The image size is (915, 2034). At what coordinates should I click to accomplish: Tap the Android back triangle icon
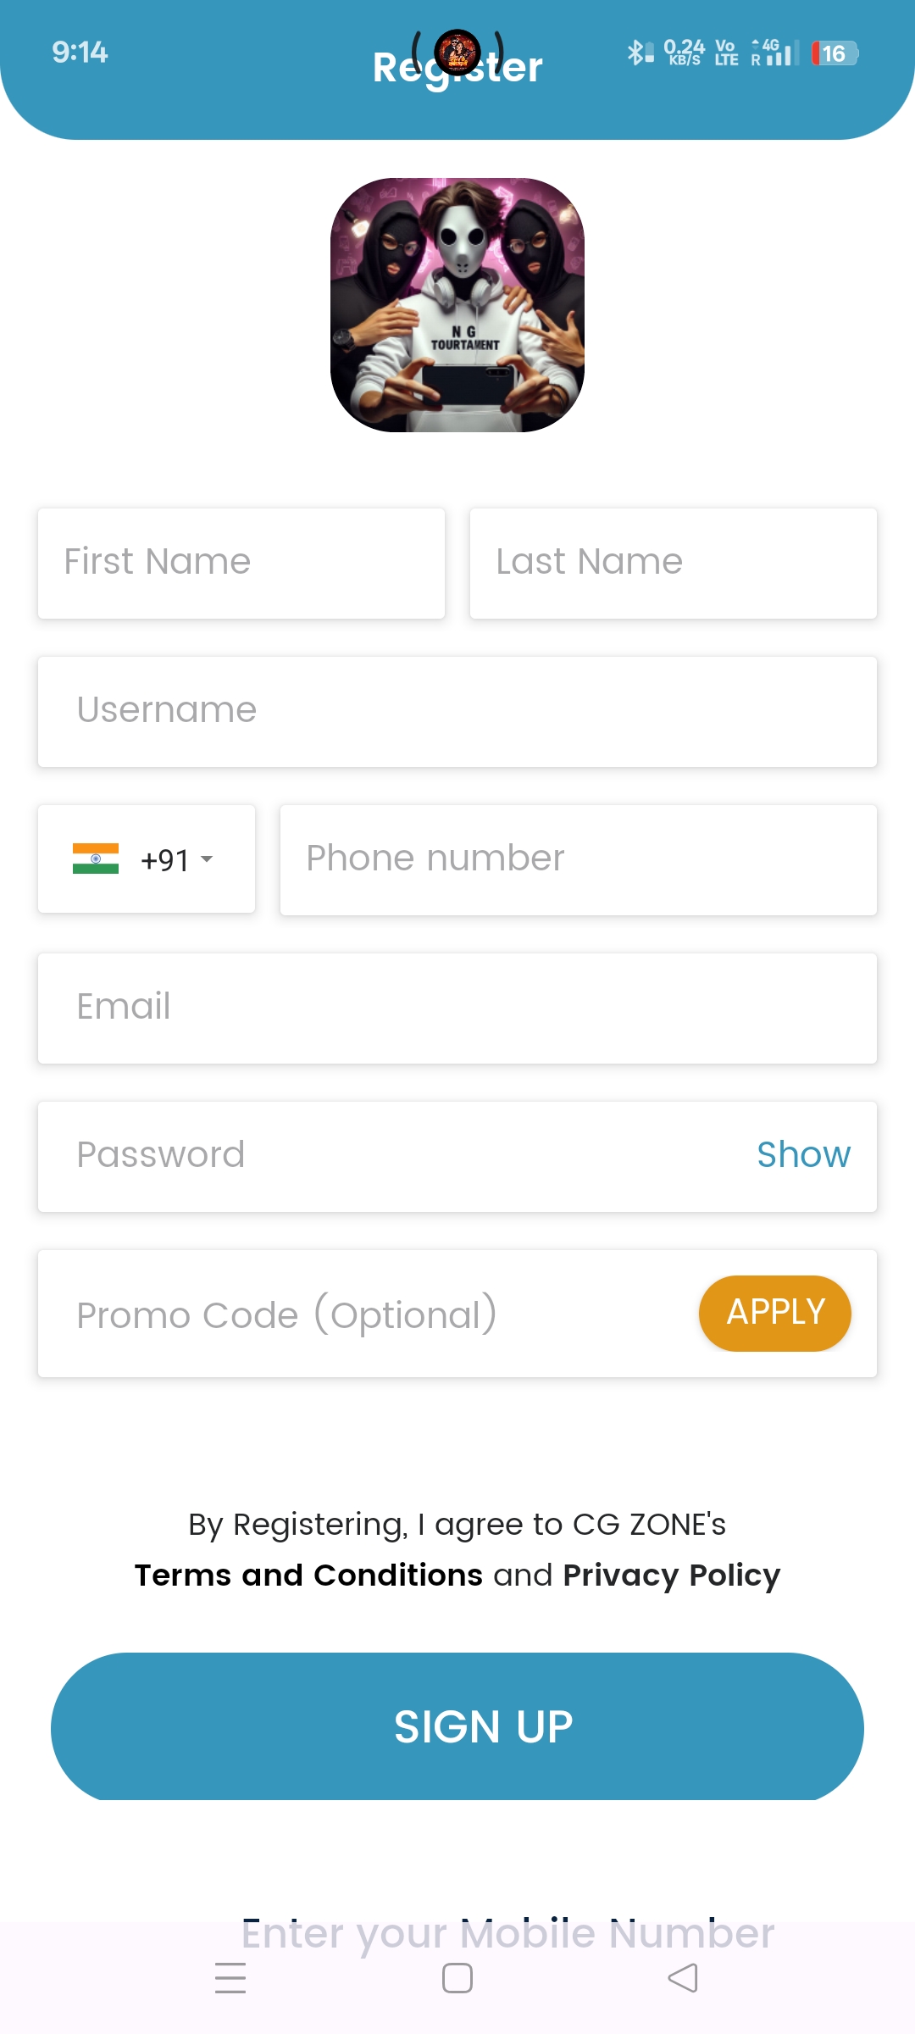click(x=683, y=1978)
